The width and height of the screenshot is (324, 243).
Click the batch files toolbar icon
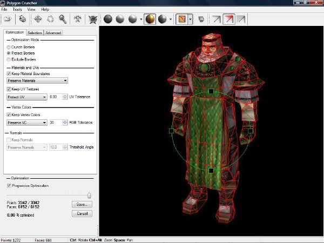[22, 19]
